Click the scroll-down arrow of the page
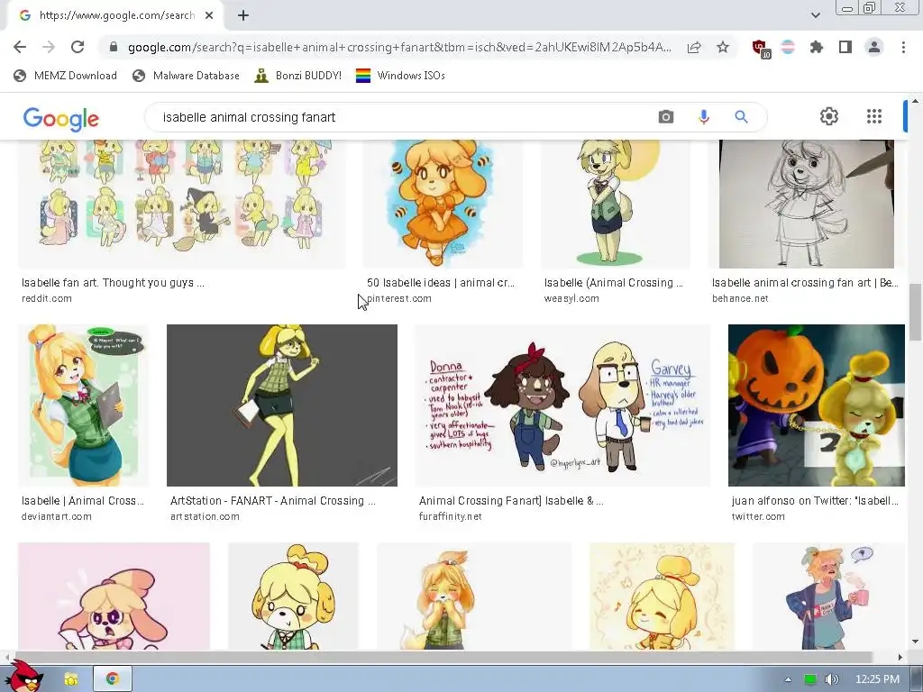This screenshot has height=692, width=923. [915, 642]
